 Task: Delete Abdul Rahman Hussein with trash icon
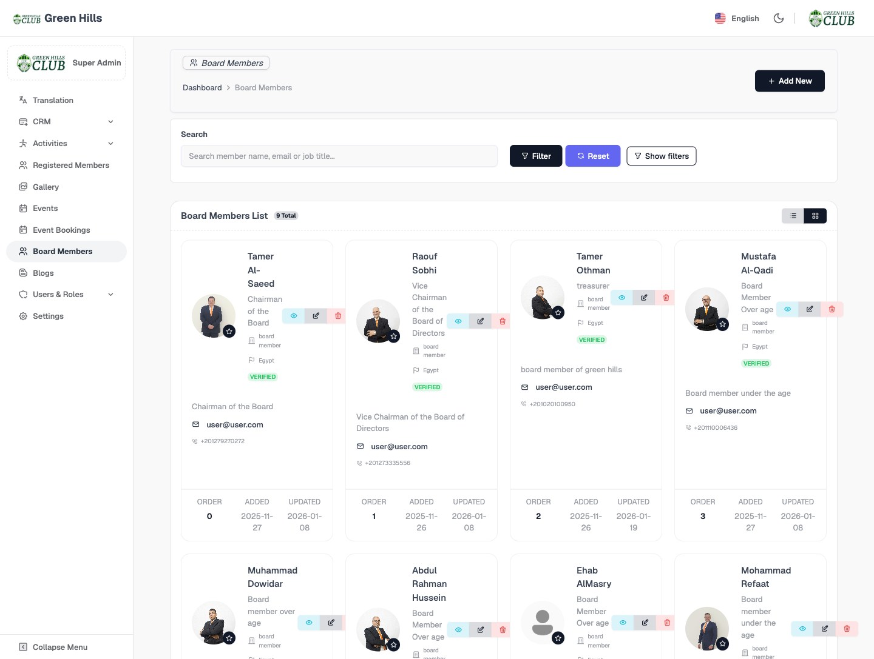tap(503, 630)
